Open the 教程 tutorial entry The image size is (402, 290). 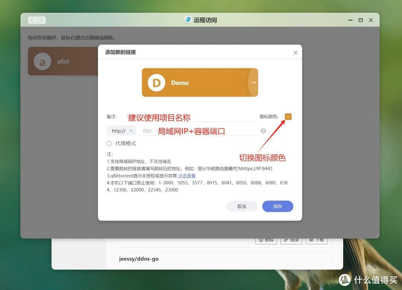pos(266,240)
